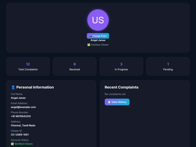Screen dimensions: 196x147
Task: Click the Full Name value Angel Janee
Action: click(18, 98)
